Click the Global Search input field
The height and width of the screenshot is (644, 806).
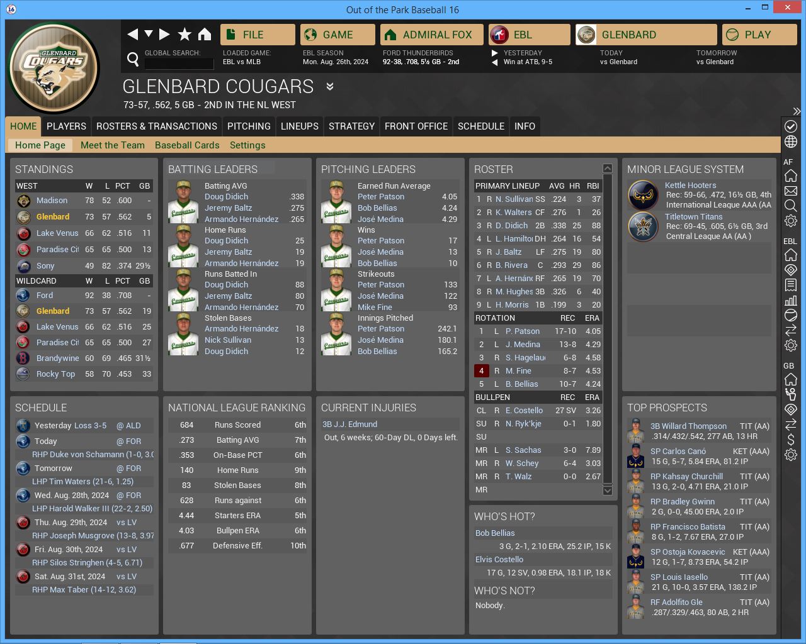tap(179, 64)
